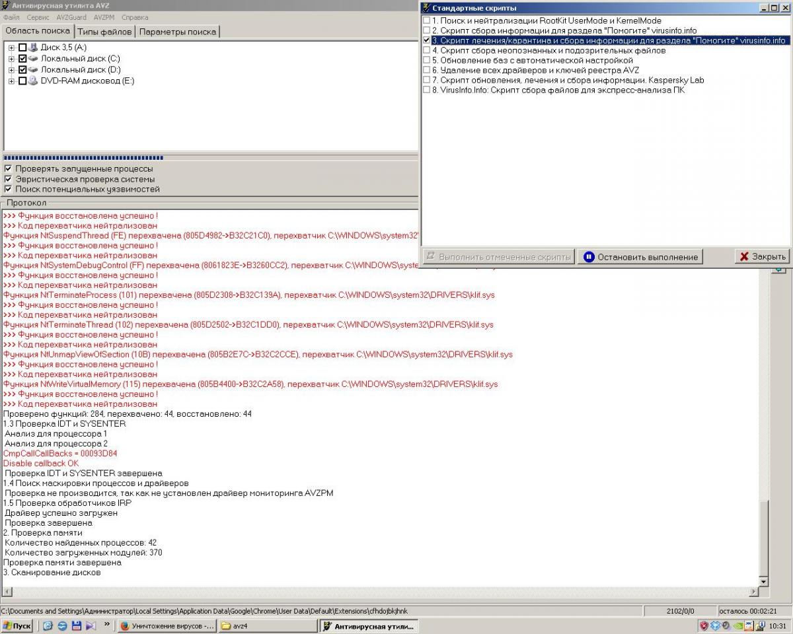Click Остановить выполнение button

[x=640, y=257]
